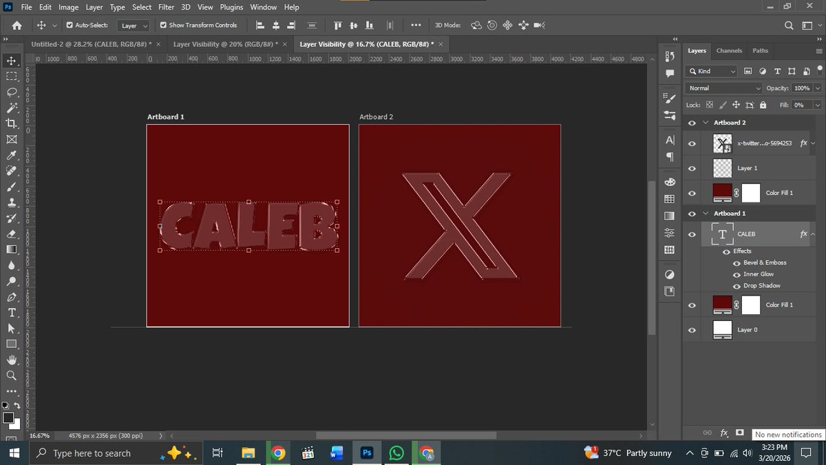Viewport: 826px width, 465px height.
Task: Open the Character panel icon
Action: click(670, 140)
